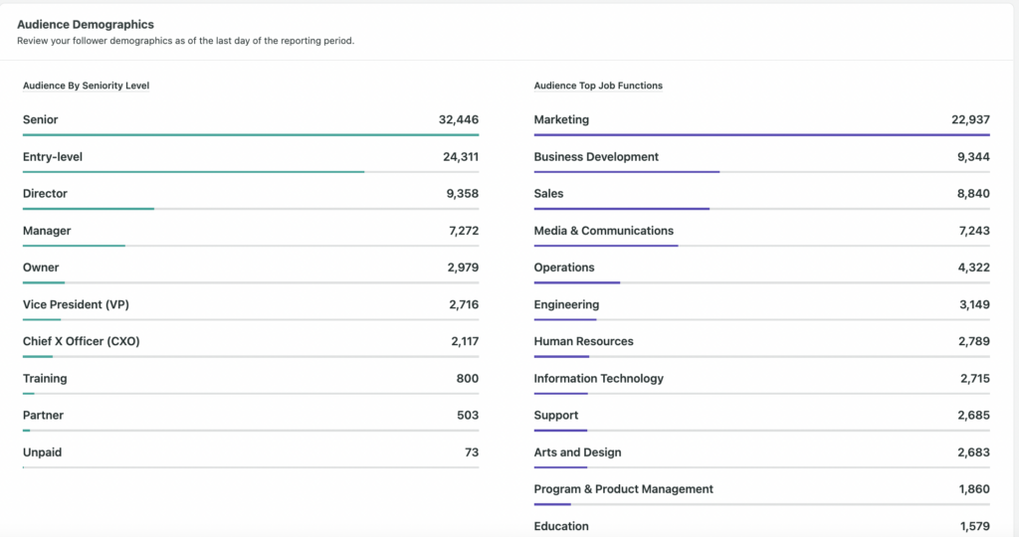
Task: Click the Unpaid count of 73
Action: click(471, 452)
